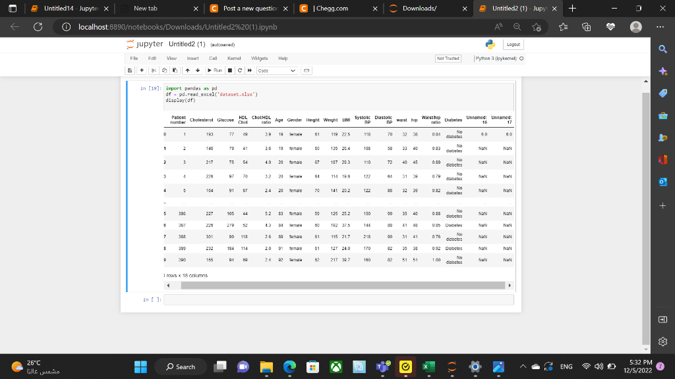Click the Python 3 (ipykernel) kernel indicator
Screen dimensions: 675x379
[496, 59]
